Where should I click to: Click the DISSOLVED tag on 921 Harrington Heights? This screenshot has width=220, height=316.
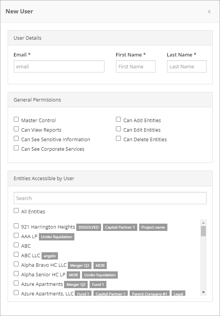[x=88, y=227]
